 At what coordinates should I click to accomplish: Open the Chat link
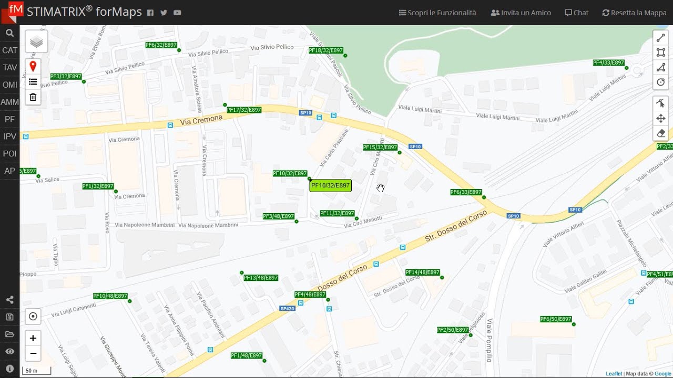tap(576, 13)
